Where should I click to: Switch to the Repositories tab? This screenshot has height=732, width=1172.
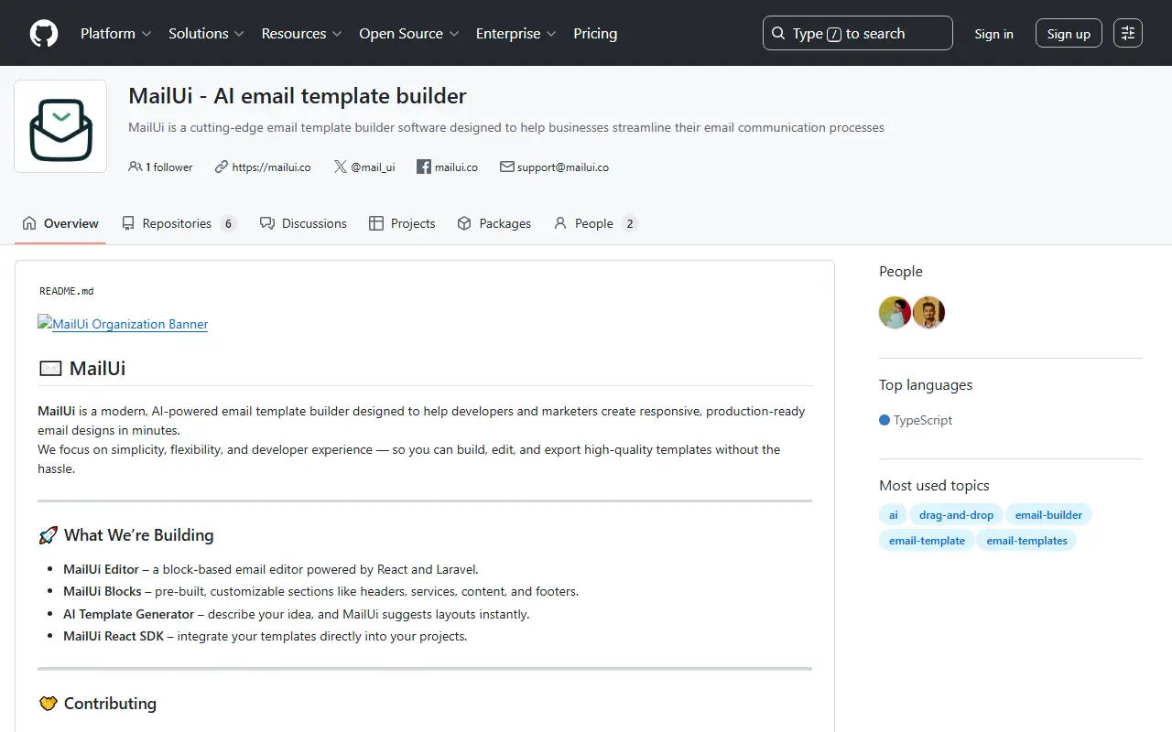click(179, 223)
